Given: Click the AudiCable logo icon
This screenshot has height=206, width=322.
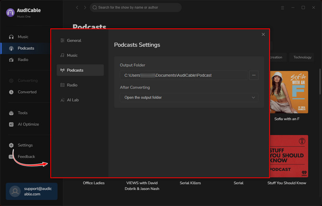Looking at the screenshot, I should click(x=10, y=13).
